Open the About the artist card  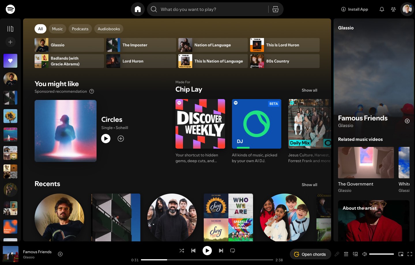coord(374,221)
